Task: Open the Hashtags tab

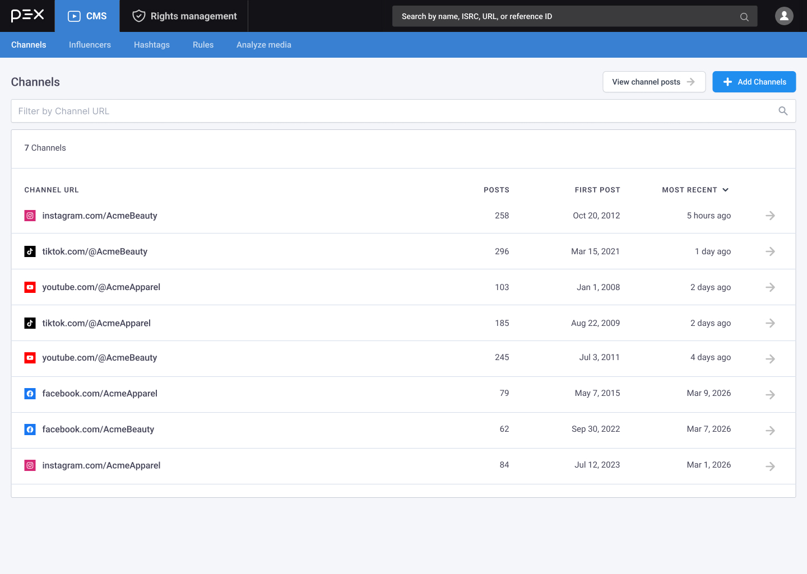Action: [x=151, y=44]
